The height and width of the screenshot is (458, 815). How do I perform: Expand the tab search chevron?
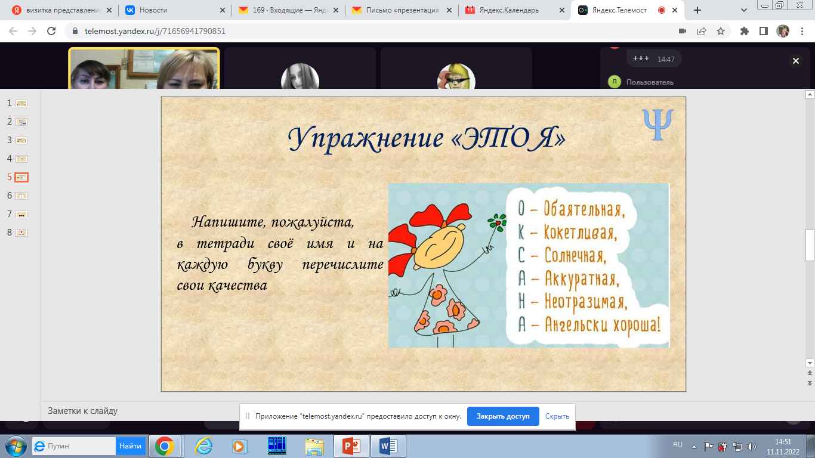click(744, 10)
